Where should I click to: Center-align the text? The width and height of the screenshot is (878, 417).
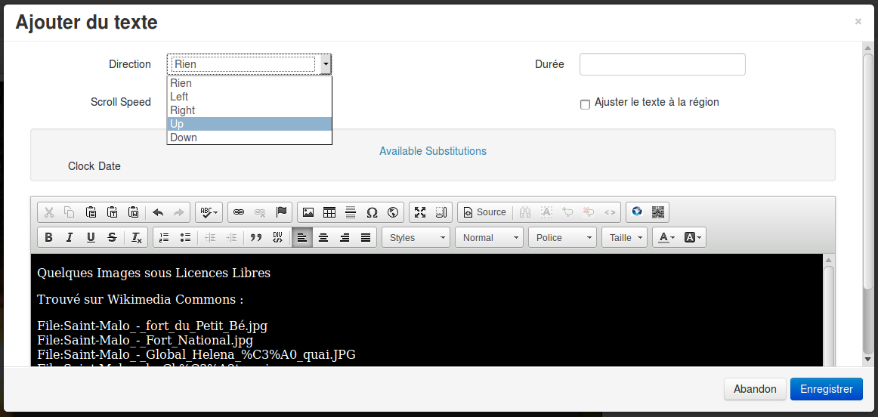tap(323, 237)
